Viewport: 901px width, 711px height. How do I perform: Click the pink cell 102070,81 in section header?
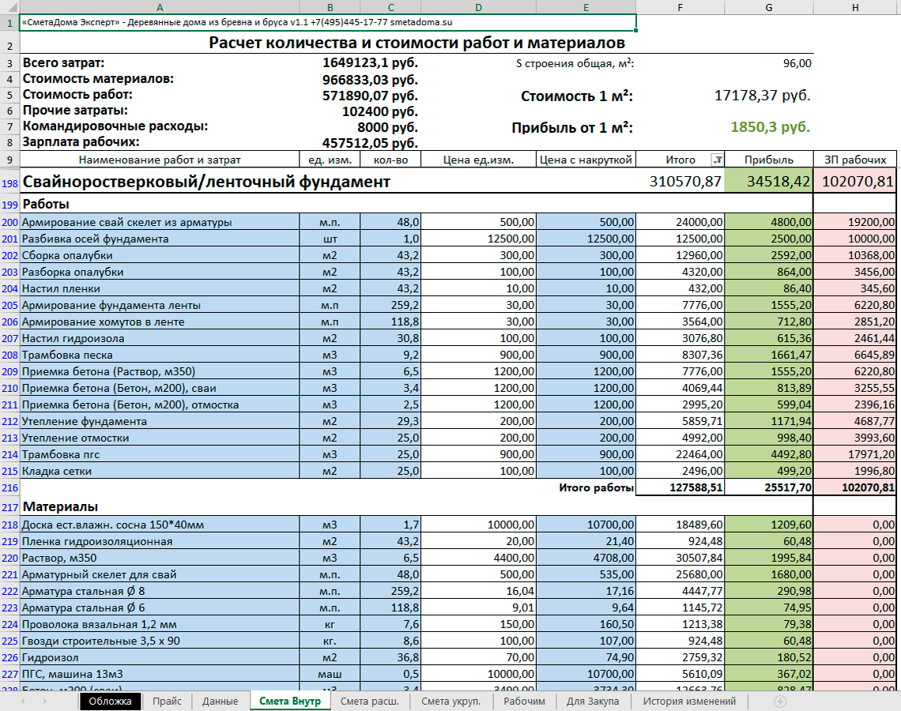(857, 182)
